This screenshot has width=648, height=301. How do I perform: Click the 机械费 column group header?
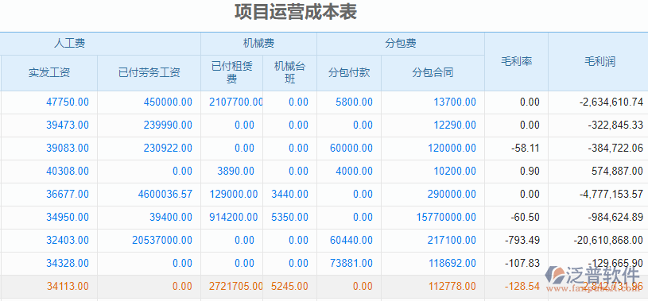point(258,44)
